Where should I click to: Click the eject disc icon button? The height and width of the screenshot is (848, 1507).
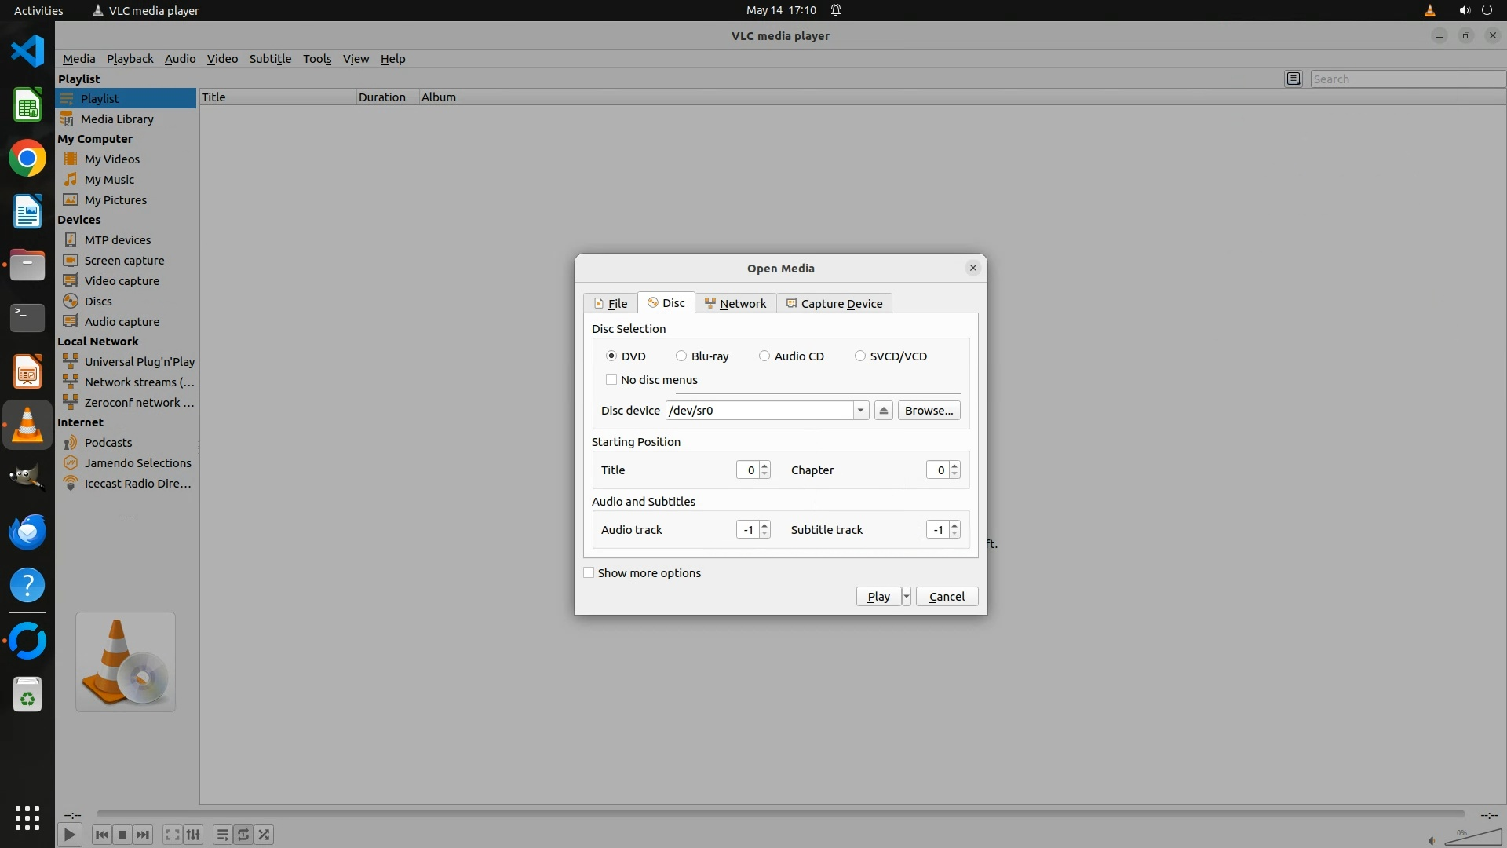(x=883, y=411)
